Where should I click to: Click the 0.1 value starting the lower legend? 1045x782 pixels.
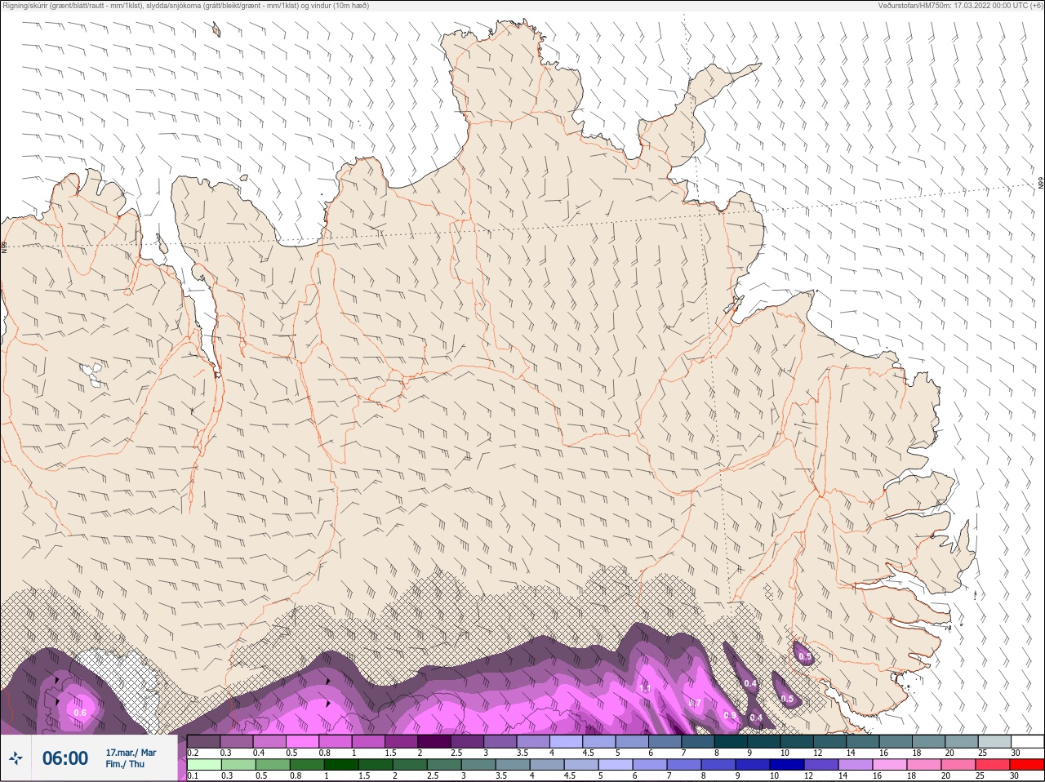click(x=193, y=775)
